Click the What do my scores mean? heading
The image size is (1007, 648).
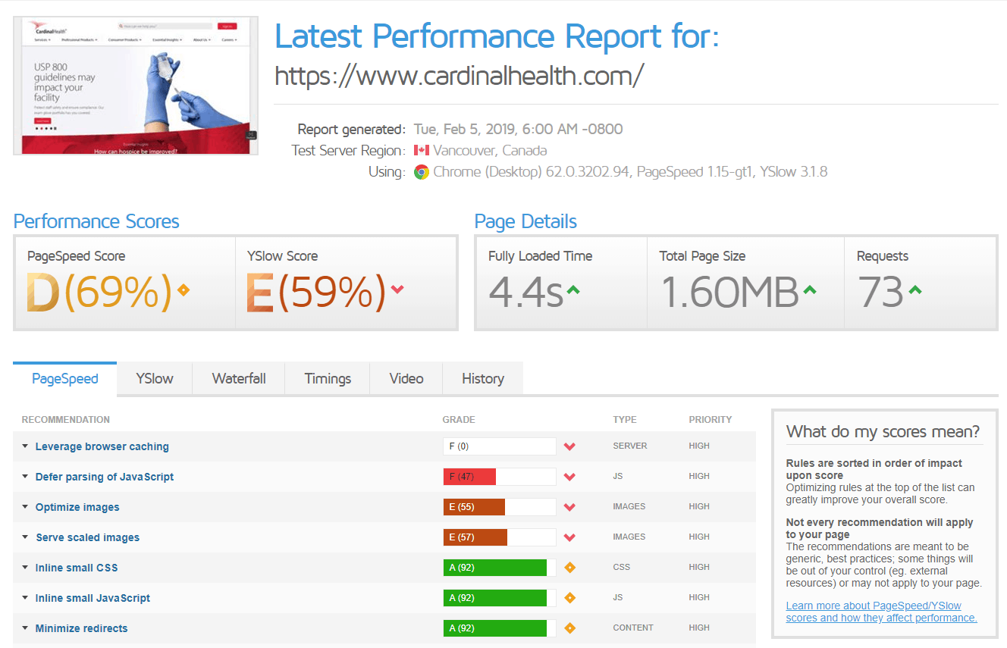[x=883, y=432]
